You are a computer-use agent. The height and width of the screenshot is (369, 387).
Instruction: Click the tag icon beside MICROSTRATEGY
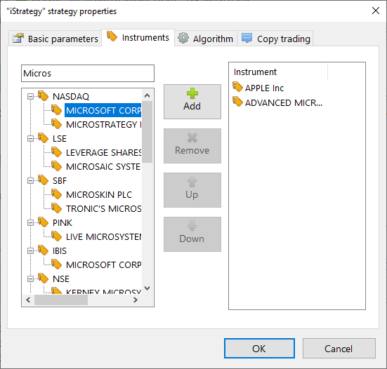56,124
